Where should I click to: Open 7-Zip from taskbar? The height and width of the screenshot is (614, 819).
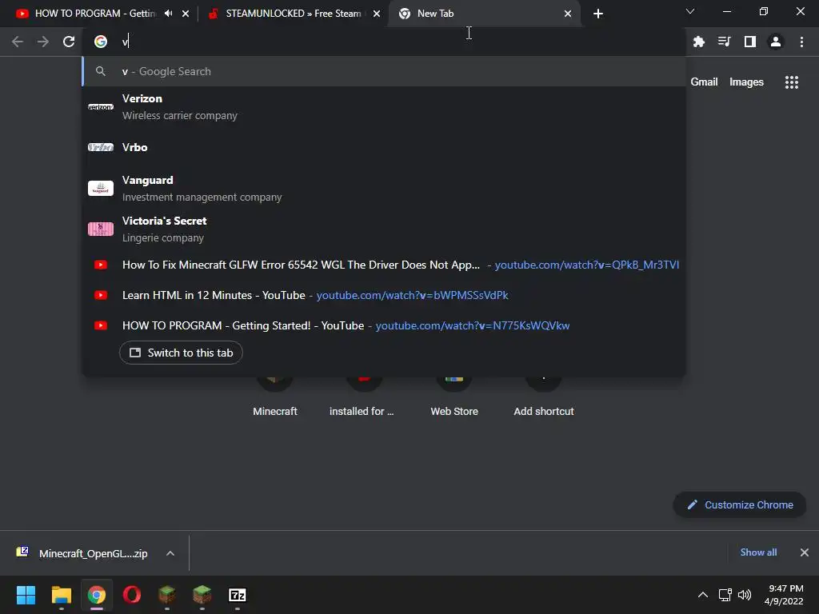[x=237, y=595]
